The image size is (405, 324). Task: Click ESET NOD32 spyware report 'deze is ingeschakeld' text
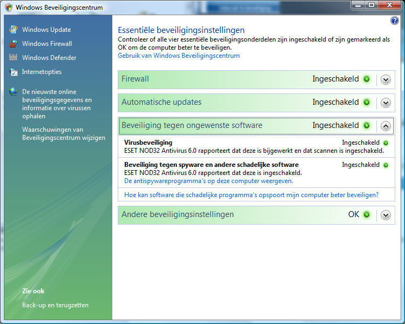tap(213, 173)
